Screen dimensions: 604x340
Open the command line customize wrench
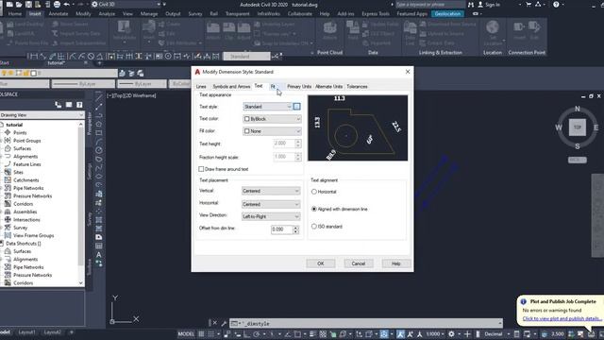point(224,323)
